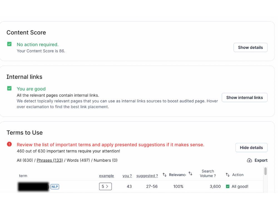This screenshot has height=209, width=278.
Task: Click the 100% relevance value
Action: click(178, 186)
